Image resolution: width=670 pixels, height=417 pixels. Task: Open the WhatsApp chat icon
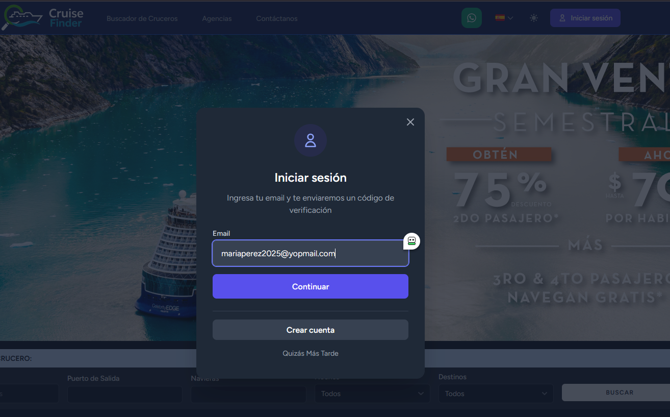471,18
